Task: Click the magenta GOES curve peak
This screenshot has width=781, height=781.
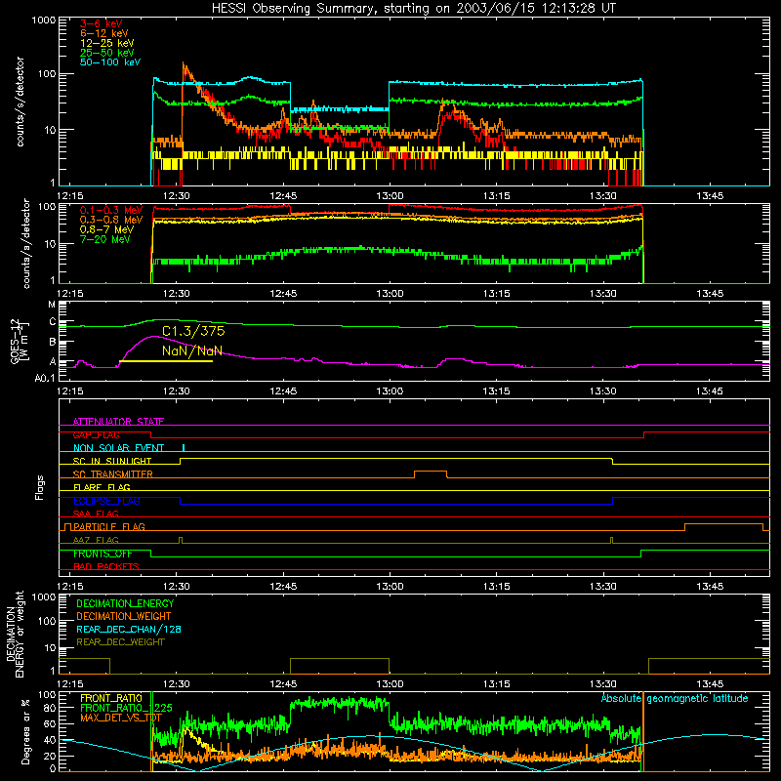Action: coord(152,337)
